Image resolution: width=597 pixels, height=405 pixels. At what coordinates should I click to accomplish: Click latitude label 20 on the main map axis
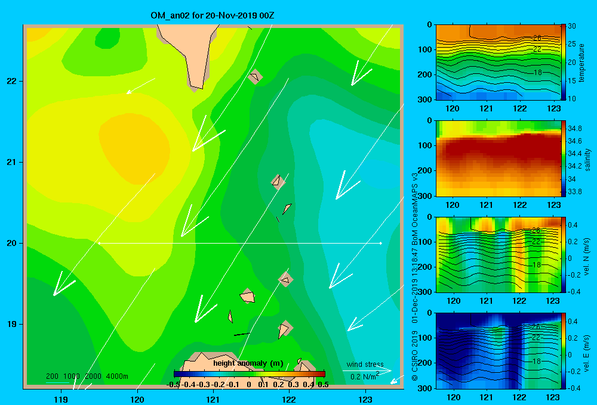coord(12,243)
